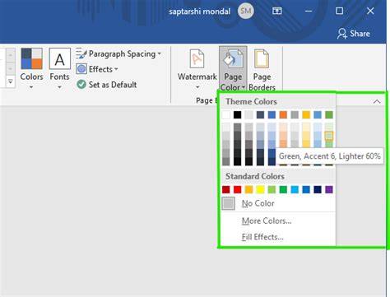Pick yellow standard color
390x297 pixels.
click(x=260, y=189)
